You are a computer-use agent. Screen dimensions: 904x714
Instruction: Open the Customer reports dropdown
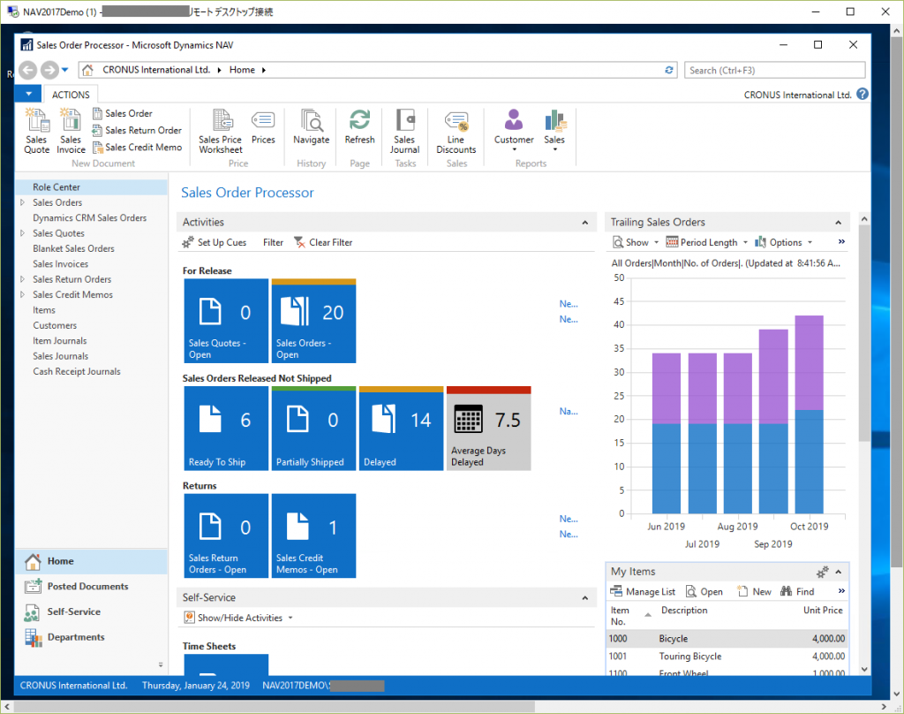click(x=514, y=130)
